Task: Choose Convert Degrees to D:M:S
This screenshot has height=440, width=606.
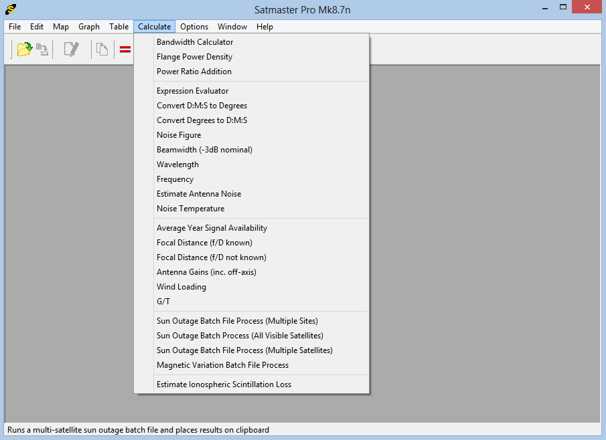Action: [252, 120]
